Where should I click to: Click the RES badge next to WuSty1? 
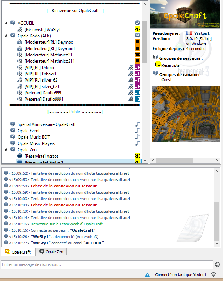138,30
